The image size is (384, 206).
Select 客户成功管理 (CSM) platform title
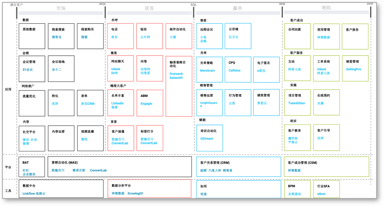(x=302, y=163)
